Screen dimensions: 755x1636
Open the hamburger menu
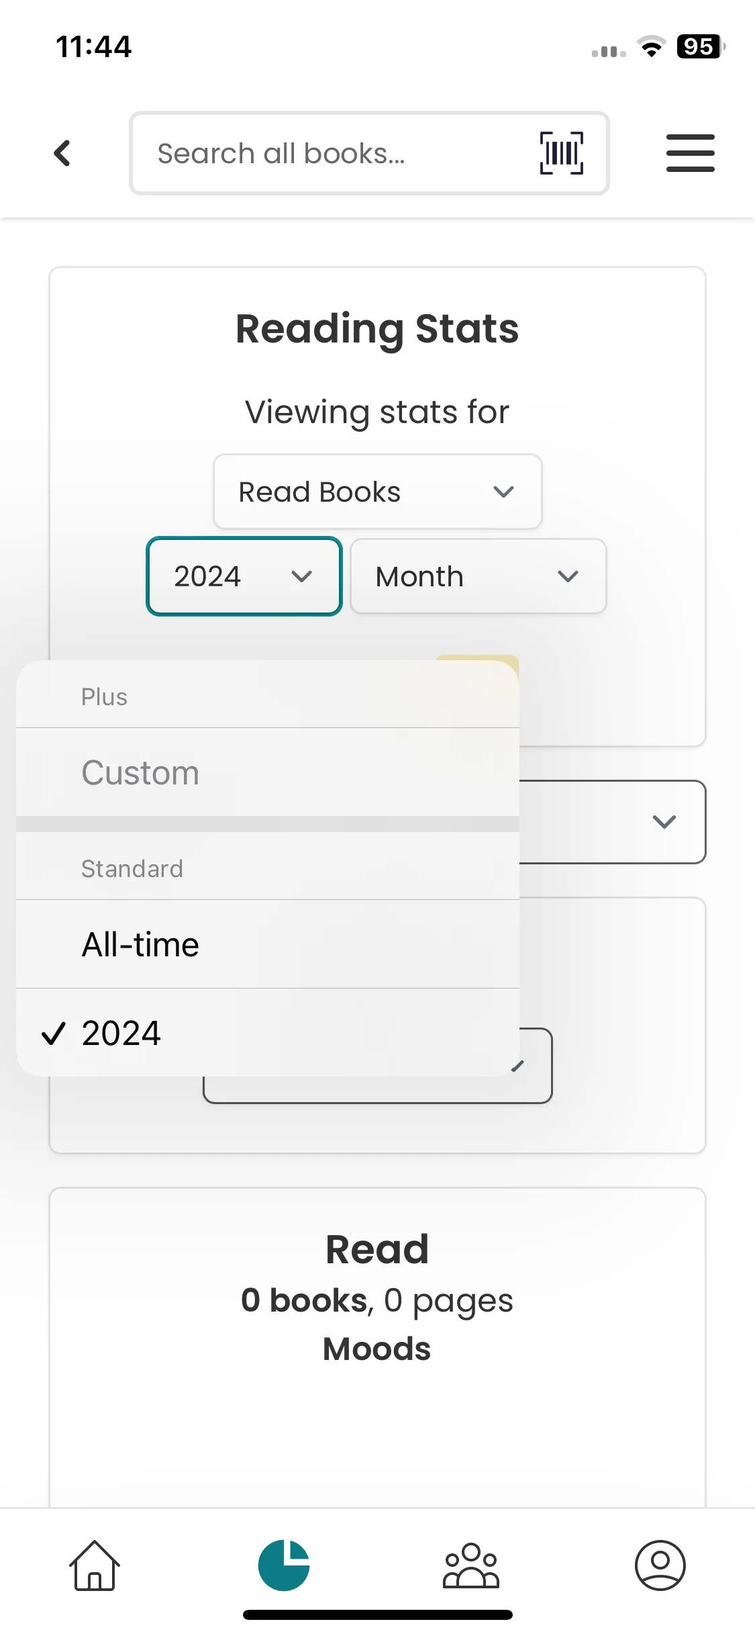tap(690, 153)
